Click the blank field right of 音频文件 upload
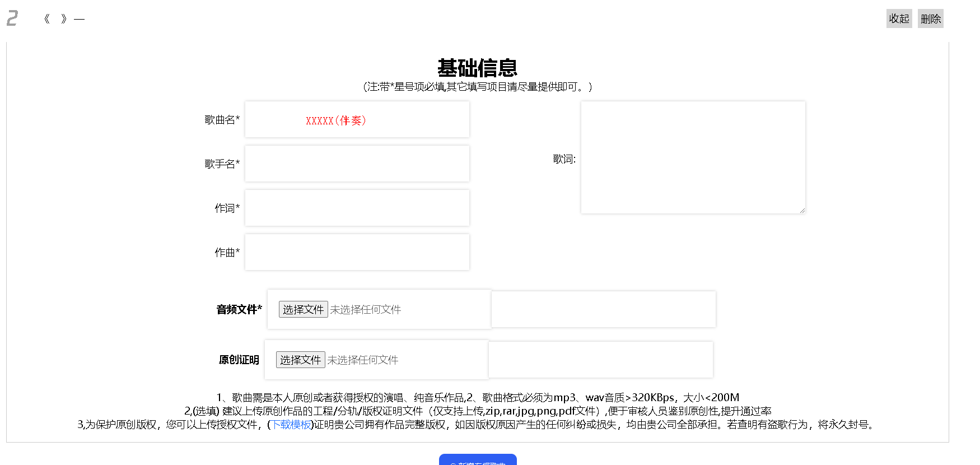The height and width of the screenshot is (465, 980). (603, 309)
